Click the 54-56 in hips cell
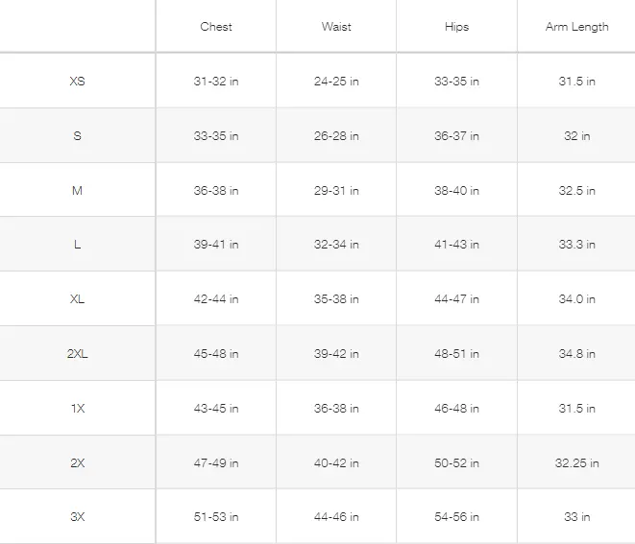The width and height of the screenshot is (635, 544). (456, 517)
